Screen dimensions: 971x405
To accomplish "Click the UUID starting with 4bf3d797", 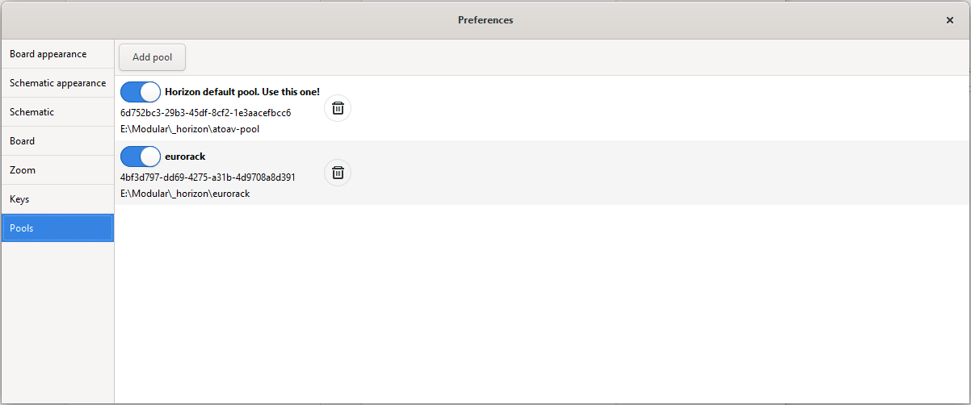I will (x=208, y=177).
